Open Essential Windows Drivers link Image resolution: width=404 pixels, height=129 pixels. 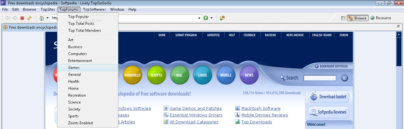click(x=196, y=115)
